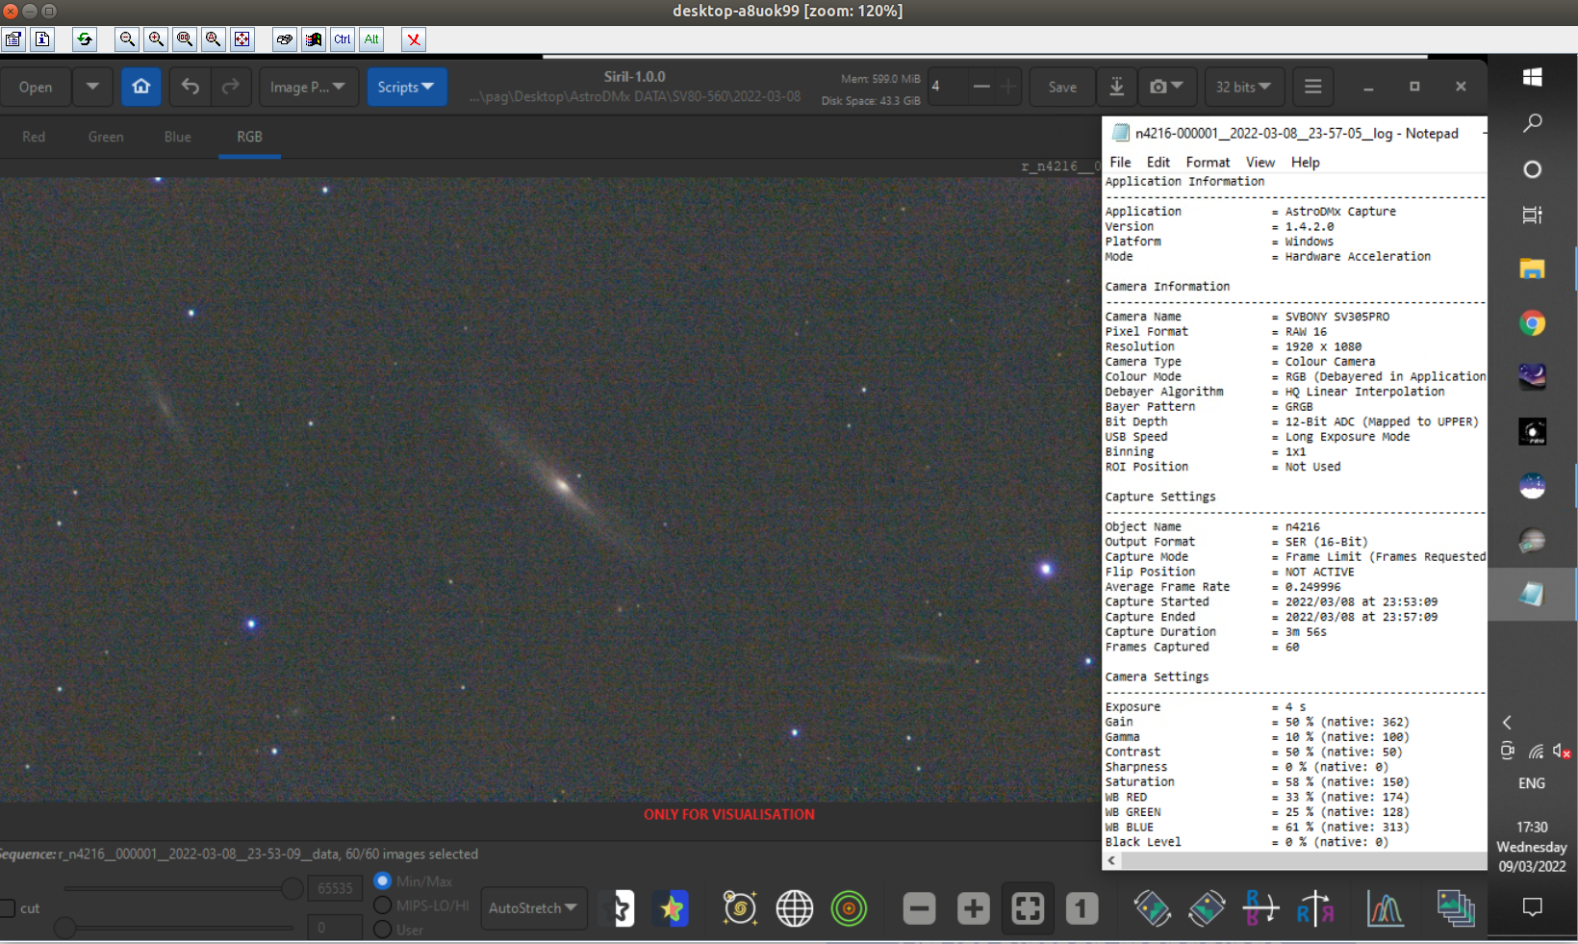Image resolution: width=1578 pixels, height=944 pixels.
Task: Expand the dropdown arrow beside Open
Action: point(92,87)
